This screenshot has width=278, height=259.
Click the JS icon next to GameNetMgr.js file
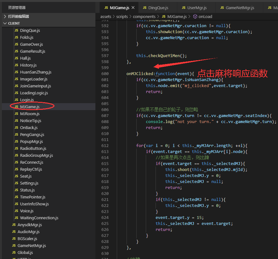(14, 245)
